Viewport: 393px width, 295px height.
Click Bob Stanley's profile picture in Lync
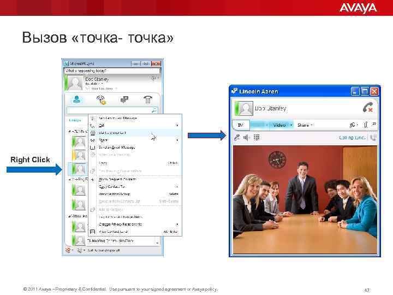75,83
